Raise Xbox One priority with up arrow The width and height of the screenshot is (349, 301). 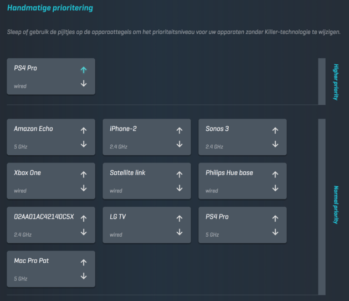pos(84,175)
